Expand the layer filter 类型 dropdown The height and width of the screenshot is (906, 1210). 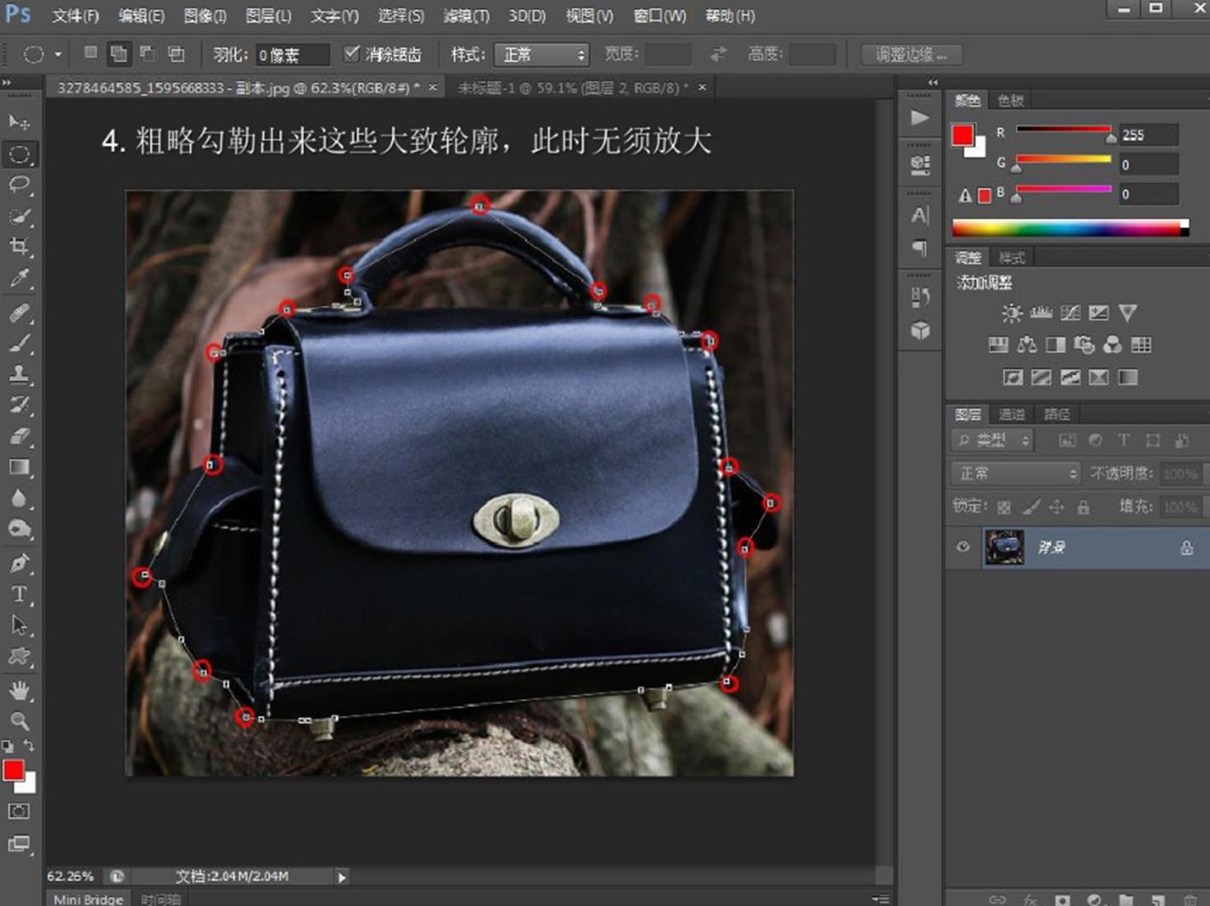[993, 440]
